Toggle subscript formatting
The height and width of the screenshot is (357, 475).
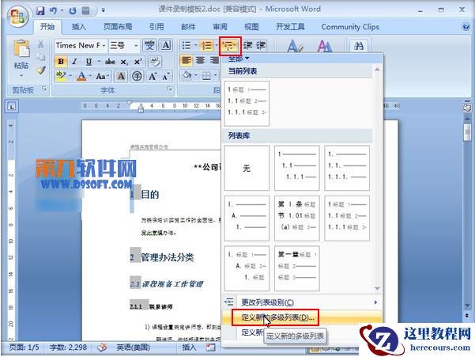coord(124,62)
